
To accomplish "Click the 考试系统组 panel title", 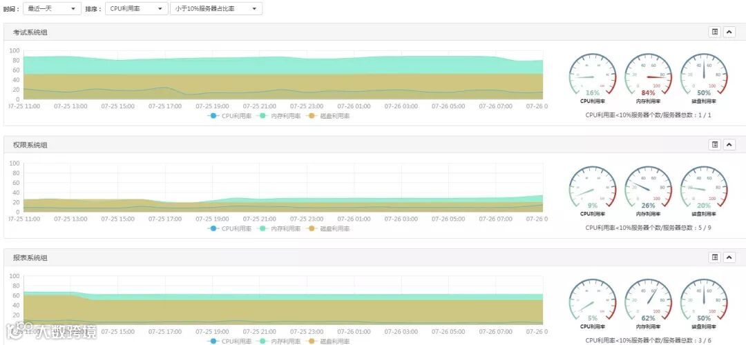I will pyautogui.click(x=30, y=32).
